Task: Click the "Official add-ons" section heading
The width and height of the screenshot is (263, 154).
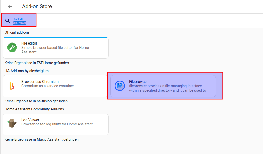Action: (x=17, y=32)
